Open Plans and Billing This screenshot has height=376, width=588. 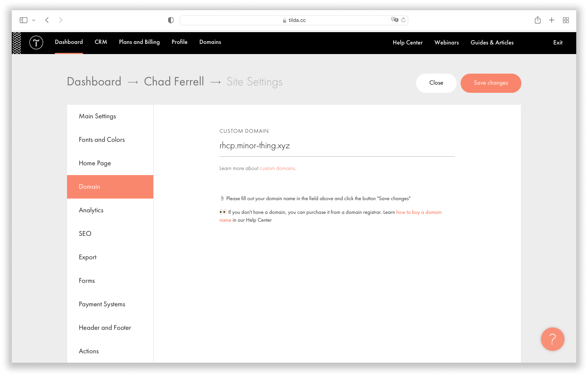[139, 42]
